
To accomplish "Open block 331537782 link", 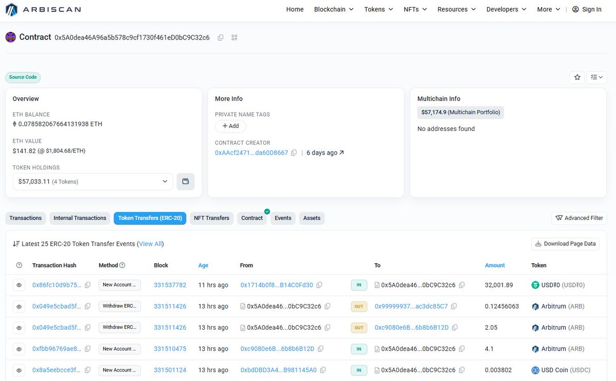I will point(170,285).
